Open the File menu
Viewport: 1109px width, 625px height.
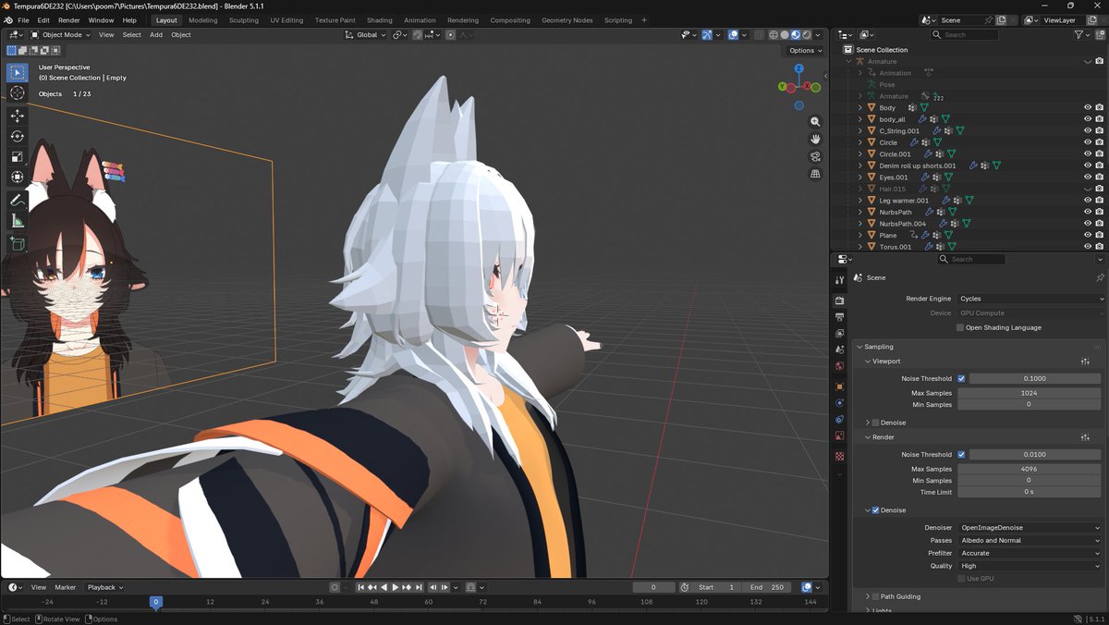23,20
